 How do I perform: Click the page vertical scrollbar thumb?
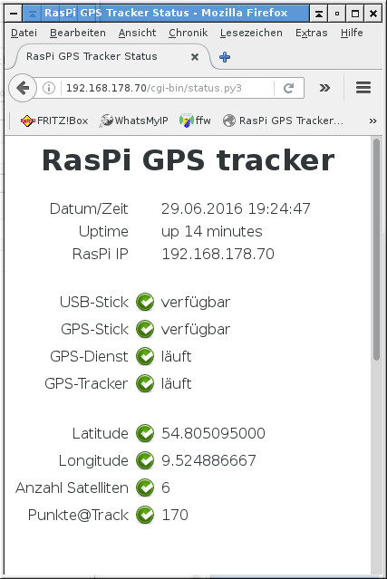click(x=376, y=249)
